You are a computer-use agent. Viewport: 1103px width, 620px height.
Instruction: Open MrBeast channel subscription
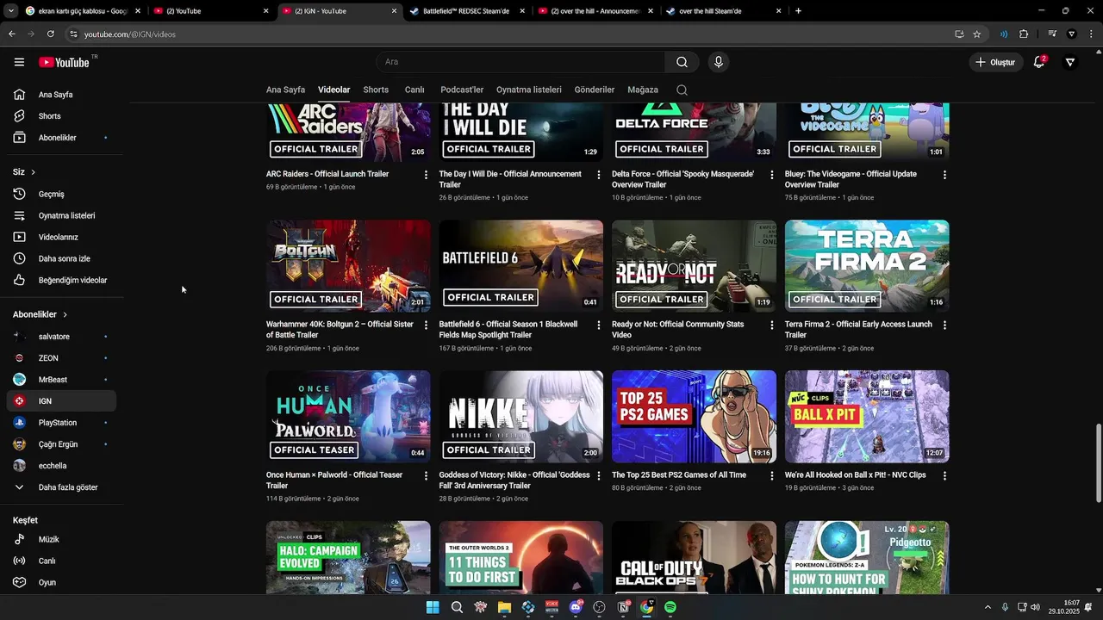click(61, 380)
